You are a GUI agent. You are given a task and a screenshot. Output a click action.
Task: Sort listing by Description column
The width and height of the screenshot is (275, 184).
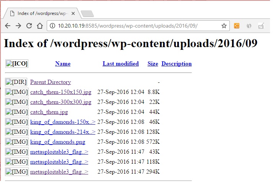pyautogui.click(x=177, y=64)
